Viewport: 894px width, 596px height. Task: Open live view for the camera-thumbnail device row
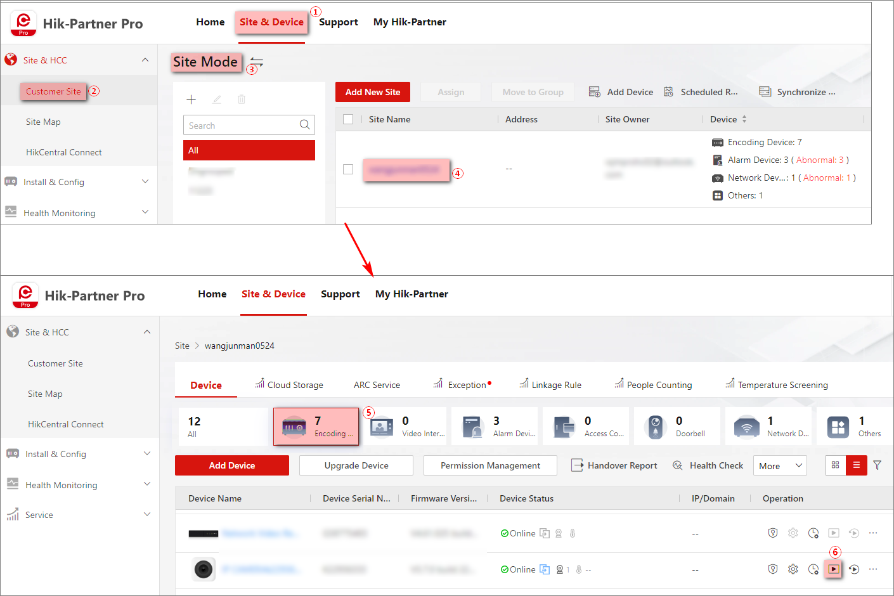point(834,569)
